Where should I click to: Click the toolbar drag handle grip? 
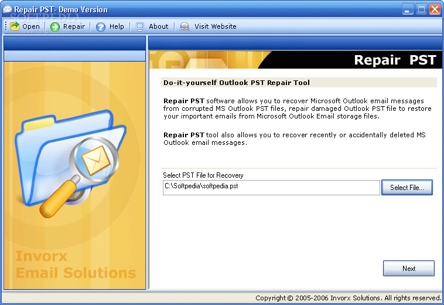tap(6, 26)
